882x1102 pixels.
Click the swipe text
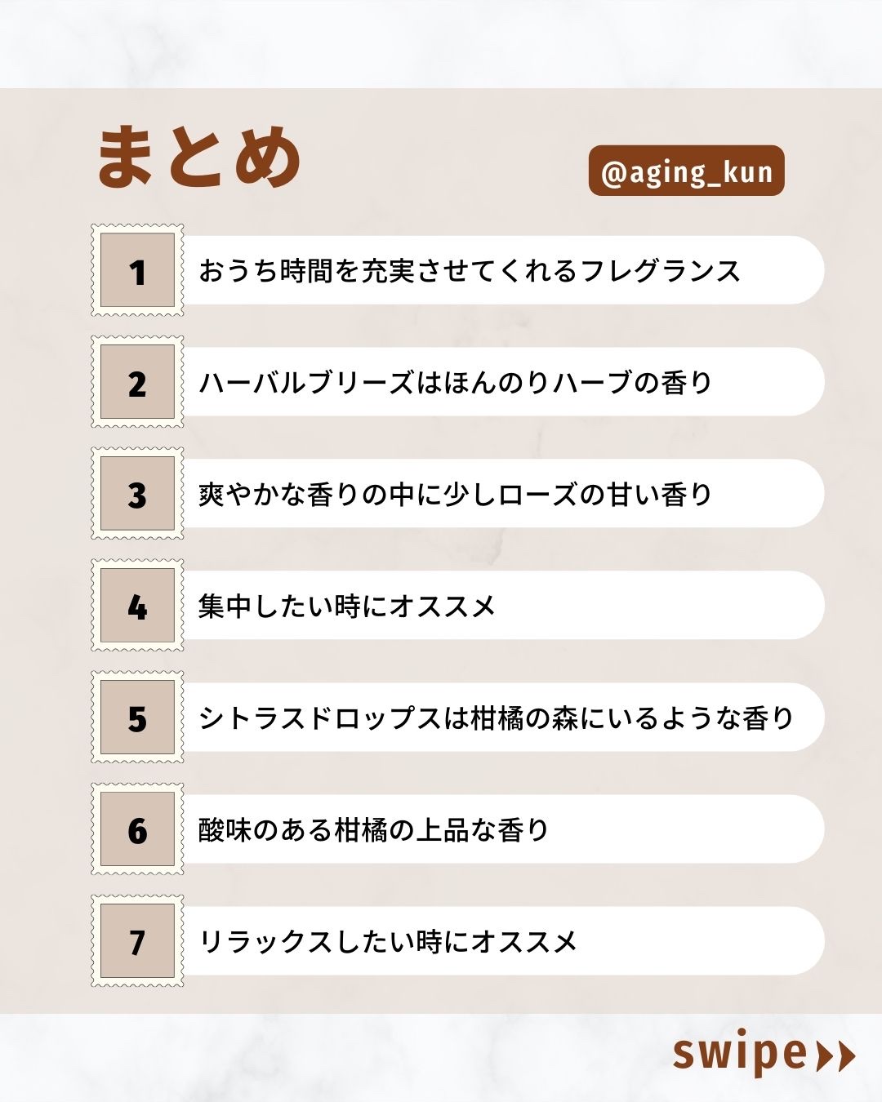[739, 1054]
